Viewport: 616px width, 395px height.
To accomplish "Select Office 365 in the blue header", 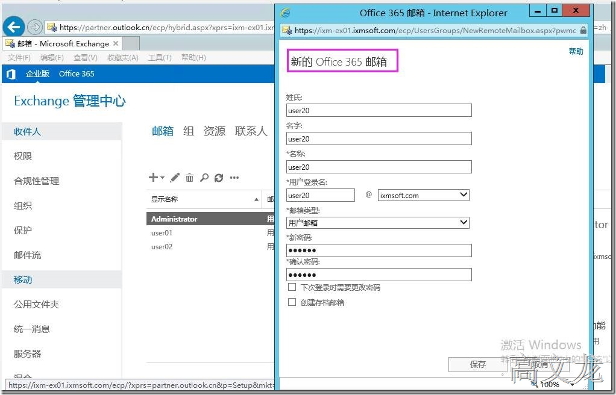I will click(77, 74).
